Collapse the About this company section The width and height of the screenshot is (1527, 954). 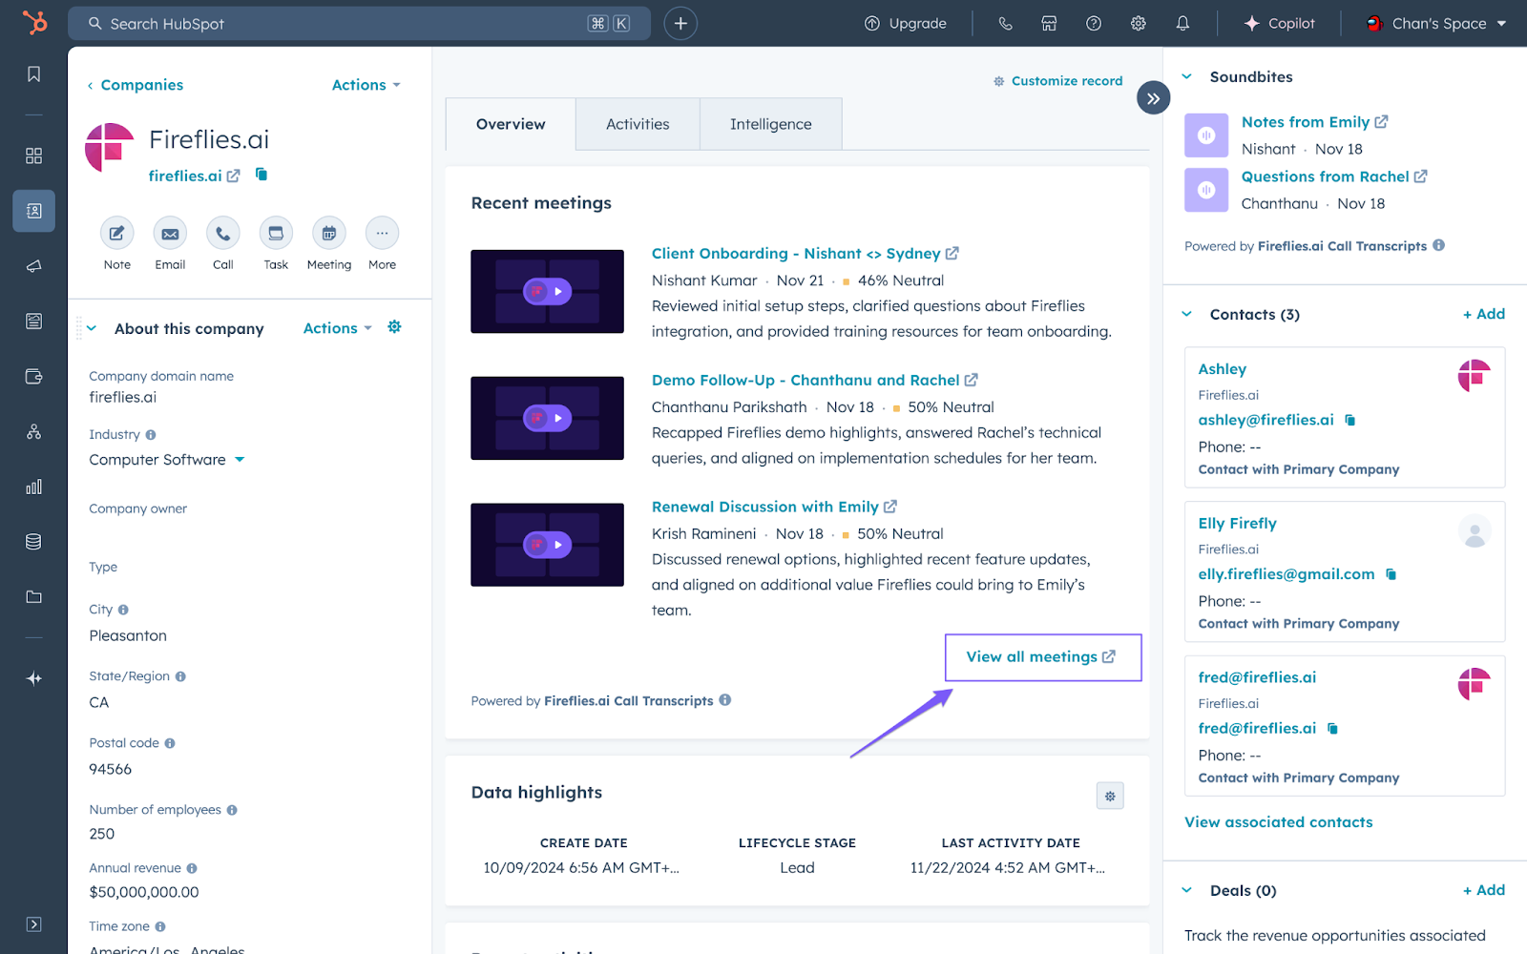tap(93, 328)
